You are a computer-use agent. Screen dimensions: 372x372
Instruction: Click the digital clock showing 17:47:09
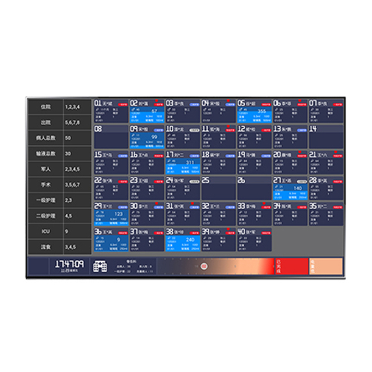(x=69, y=265)
